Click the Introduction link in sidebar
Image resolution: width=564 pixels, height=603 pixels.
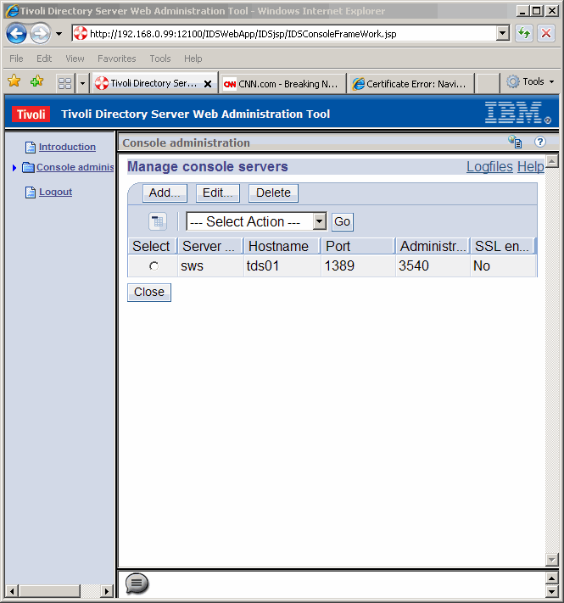click(67, 147)
